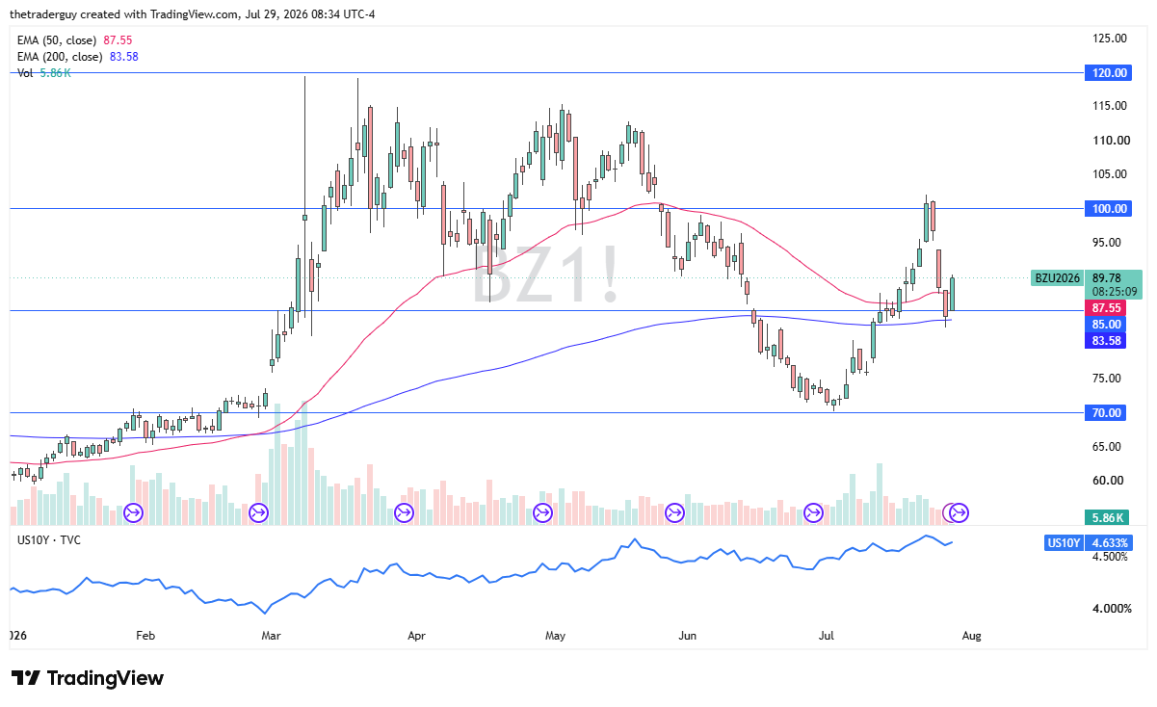Click the dark blue 83.58 EMA price label

click(1107, 341)
